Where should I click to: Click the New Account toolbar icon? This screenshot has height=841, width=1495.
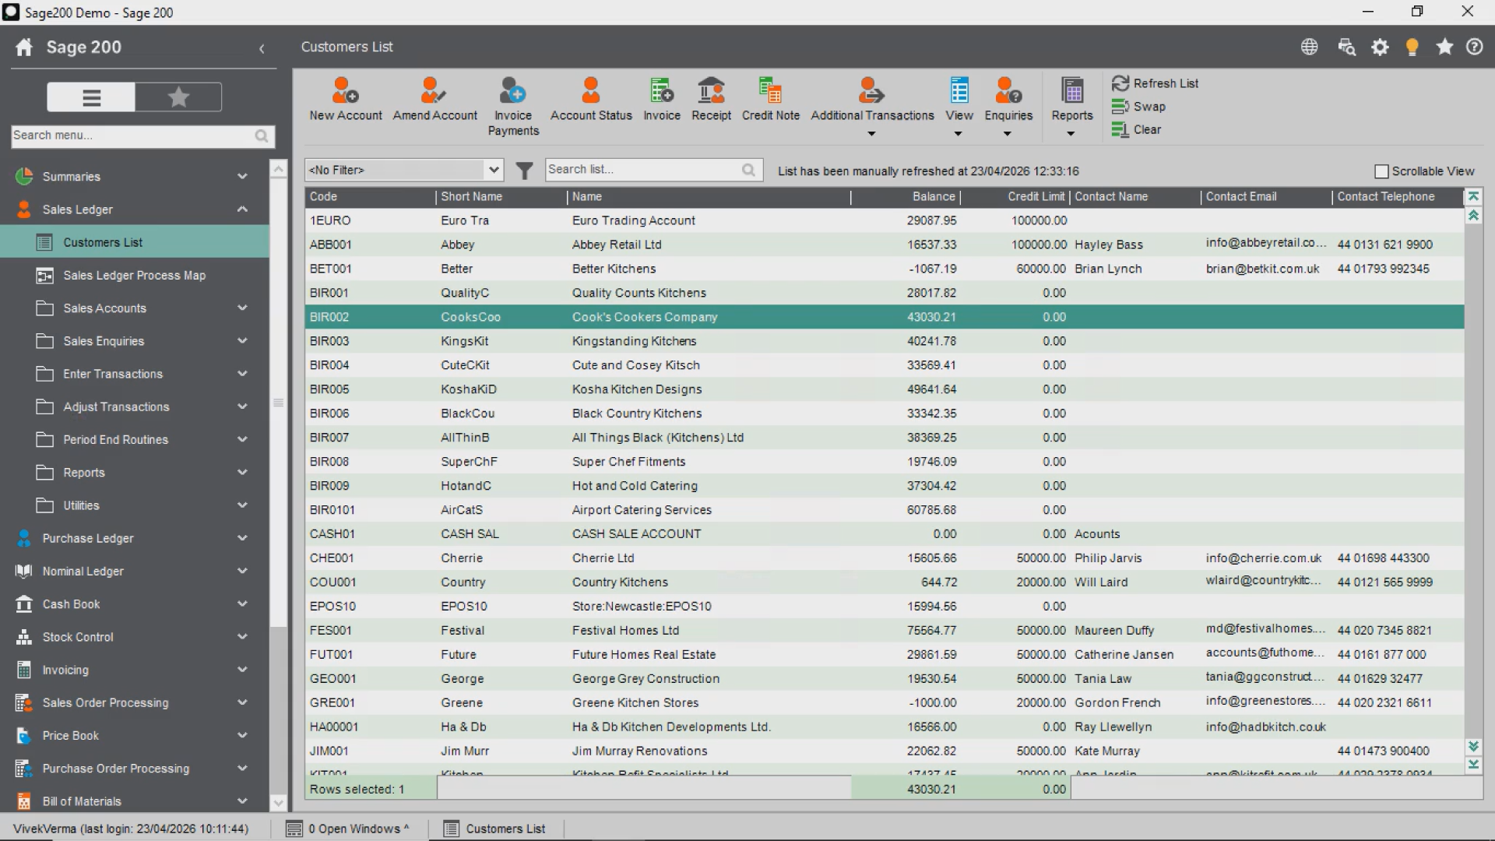[x=345, y=100]
